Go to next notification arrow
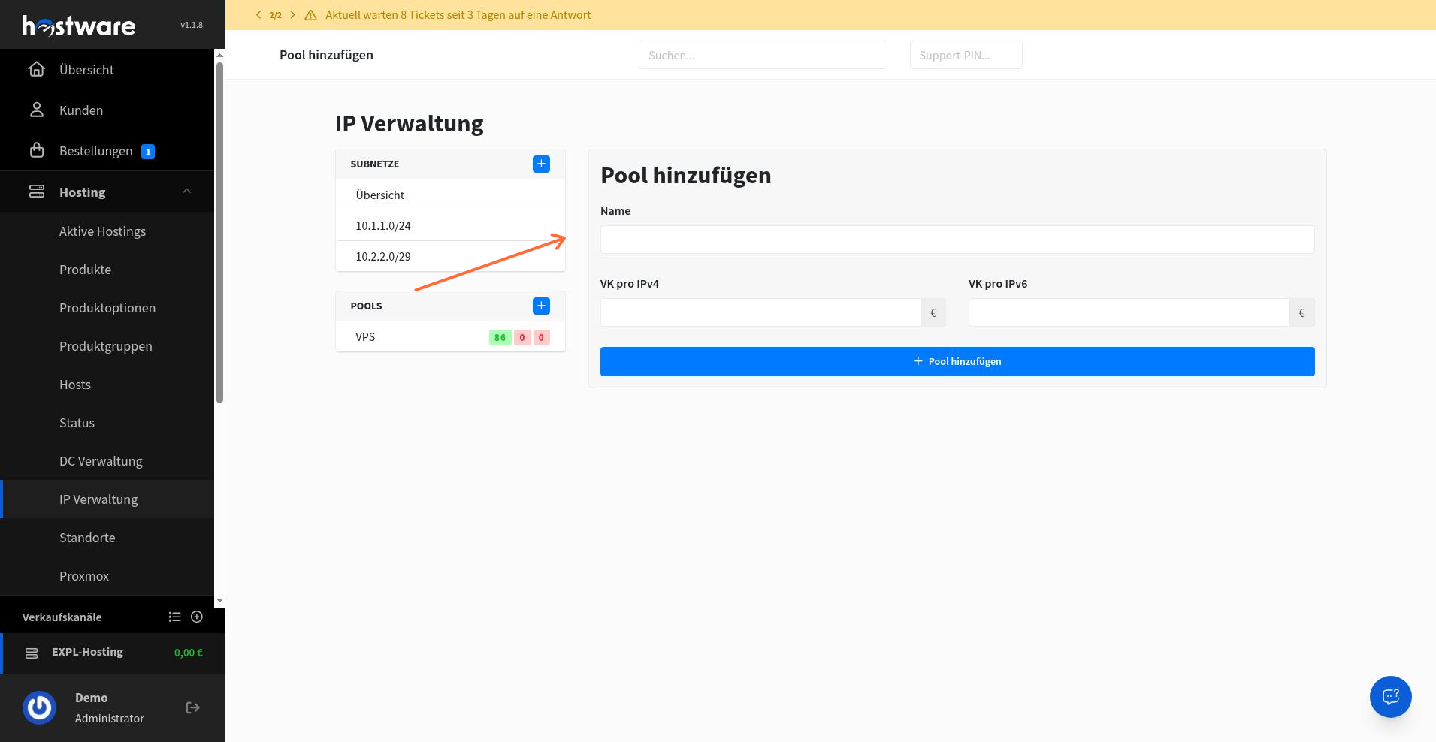This screenshot has height=742, width=1436. point(292,15)
